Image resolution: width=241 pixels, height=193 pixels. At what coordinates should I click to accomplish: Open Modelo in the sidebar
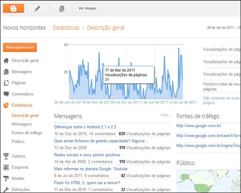[x=18, y=179]
